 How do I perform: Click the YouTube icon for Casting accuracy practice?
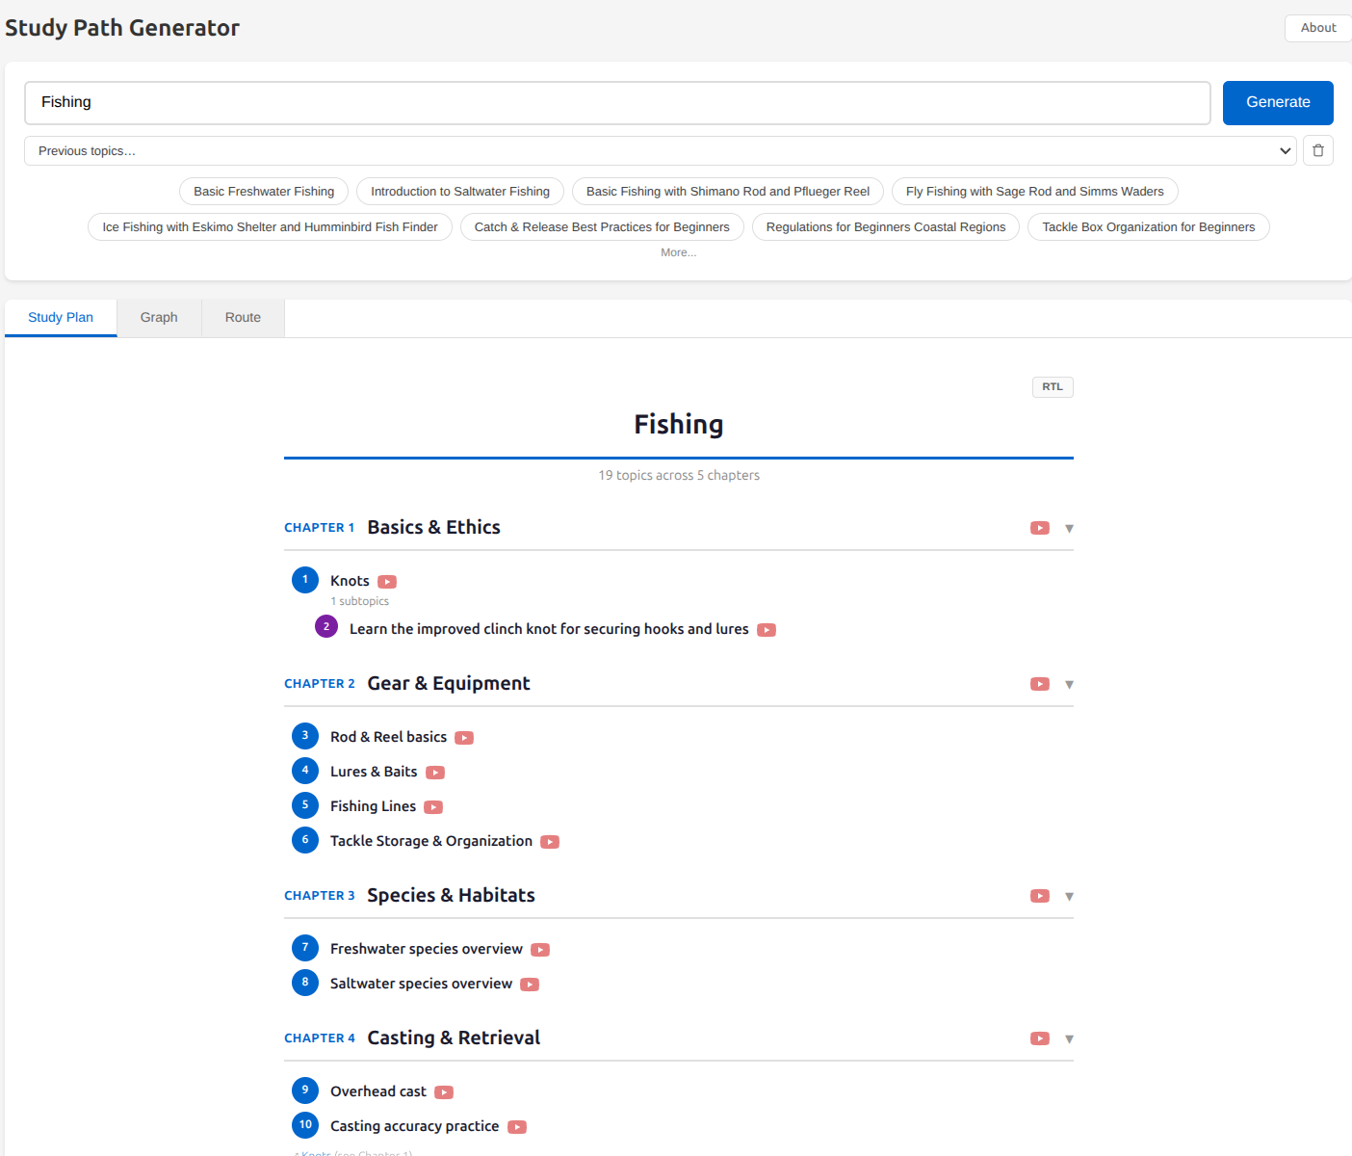(x=517, y=1126)
